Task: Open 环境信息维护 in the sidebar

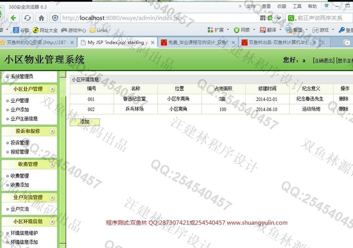Action: [x=24, y=233]
